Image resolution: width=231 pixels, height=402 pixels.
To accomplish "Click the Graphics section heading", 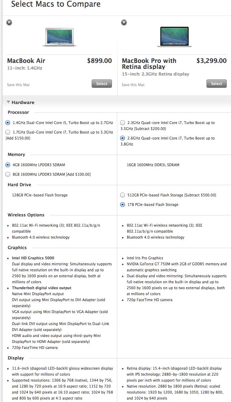I will pos(17,248).
